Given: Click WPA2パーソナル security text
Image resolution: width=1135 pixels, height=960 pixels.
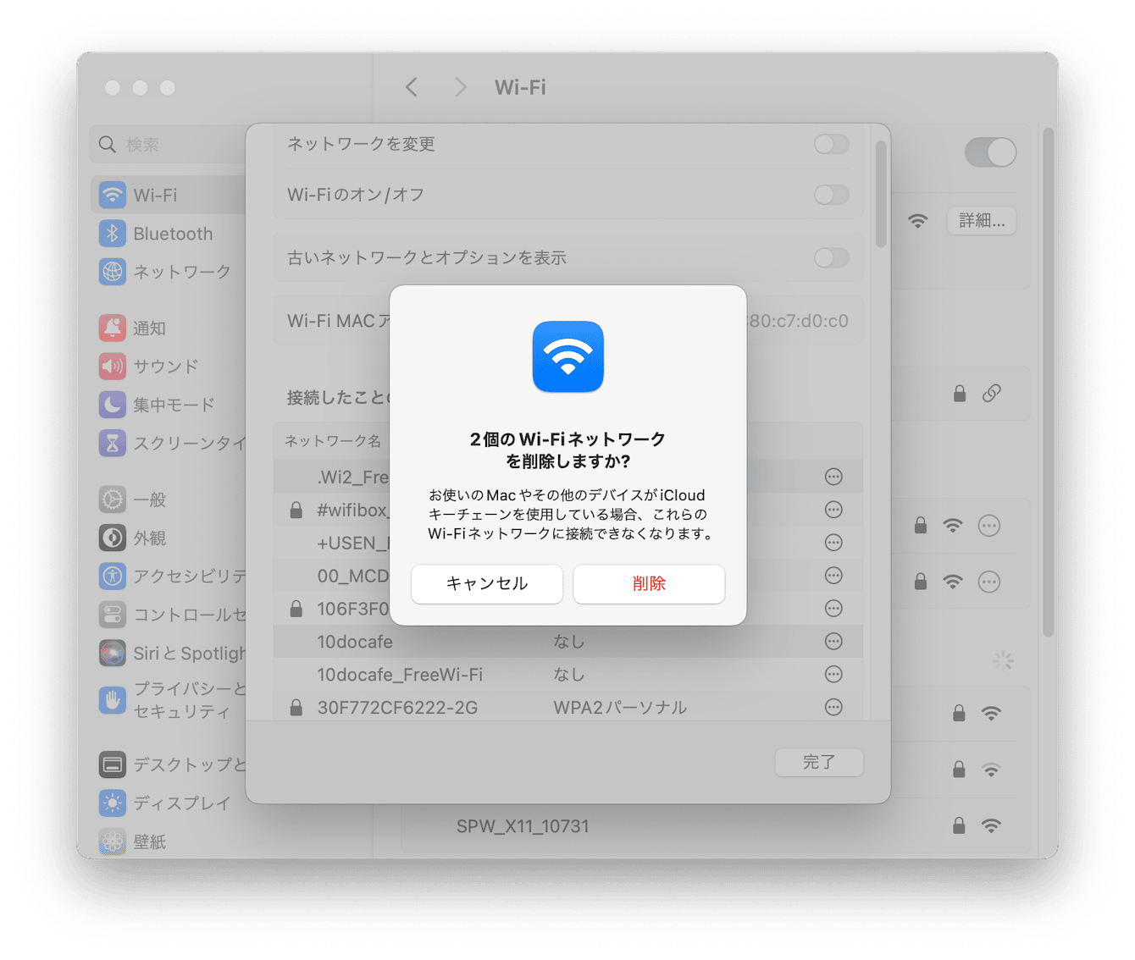Looking at the screenshot, I should point(620,708).
